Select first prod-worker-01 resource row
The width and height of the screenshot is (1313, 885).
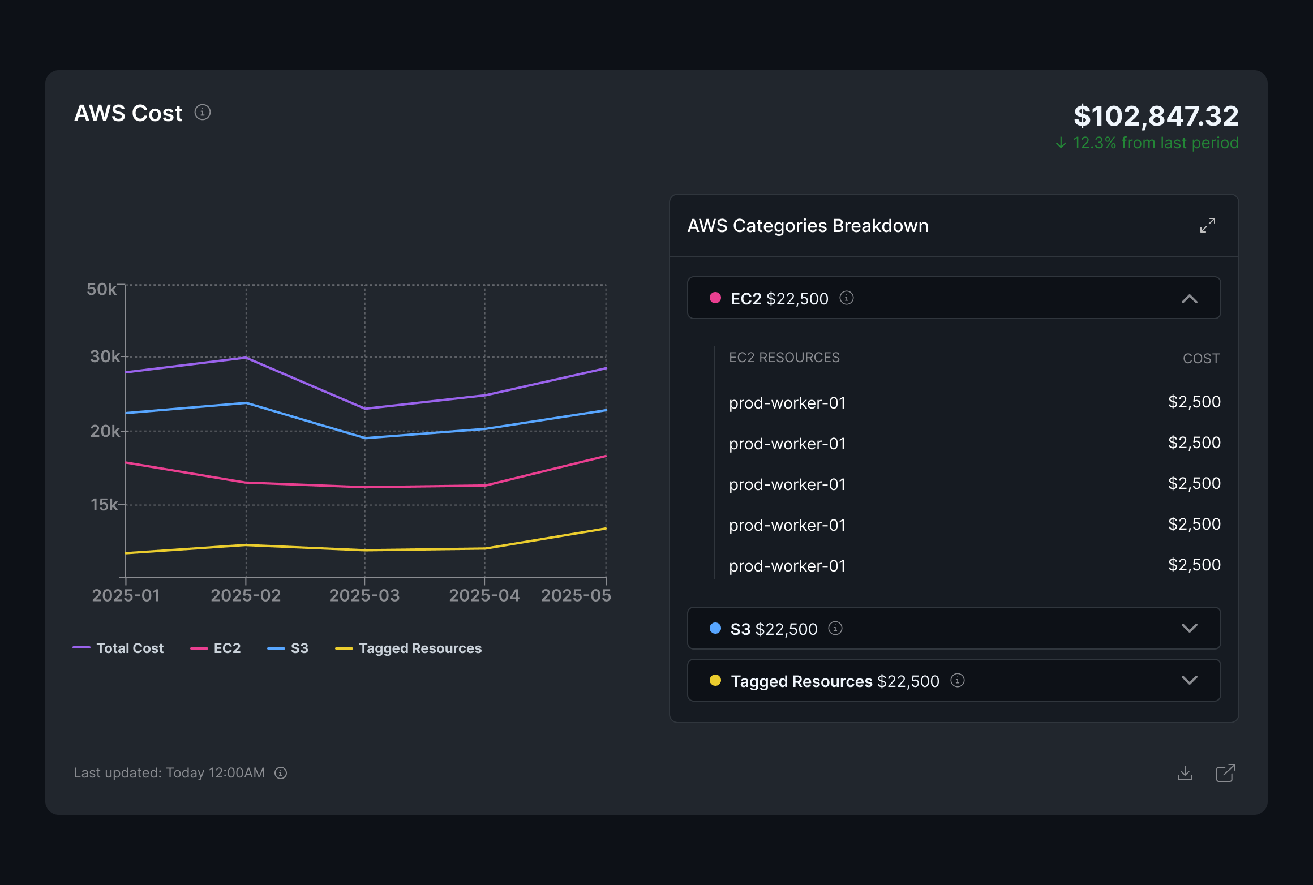(x=787, y=403)
